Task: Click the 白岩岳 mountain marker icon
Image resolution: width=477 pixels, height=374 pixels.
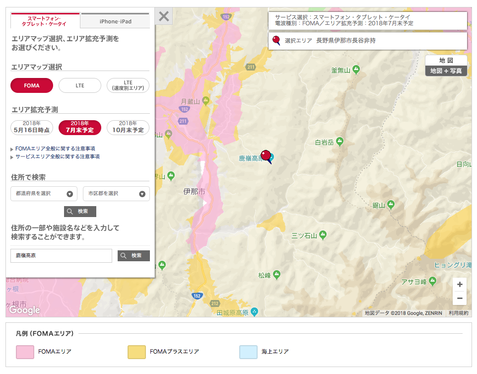Action: [340, 142]
